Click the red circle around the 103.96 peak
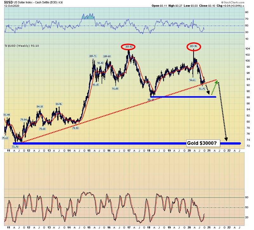This screenshot has width=254, height=230. coord(193,46)
